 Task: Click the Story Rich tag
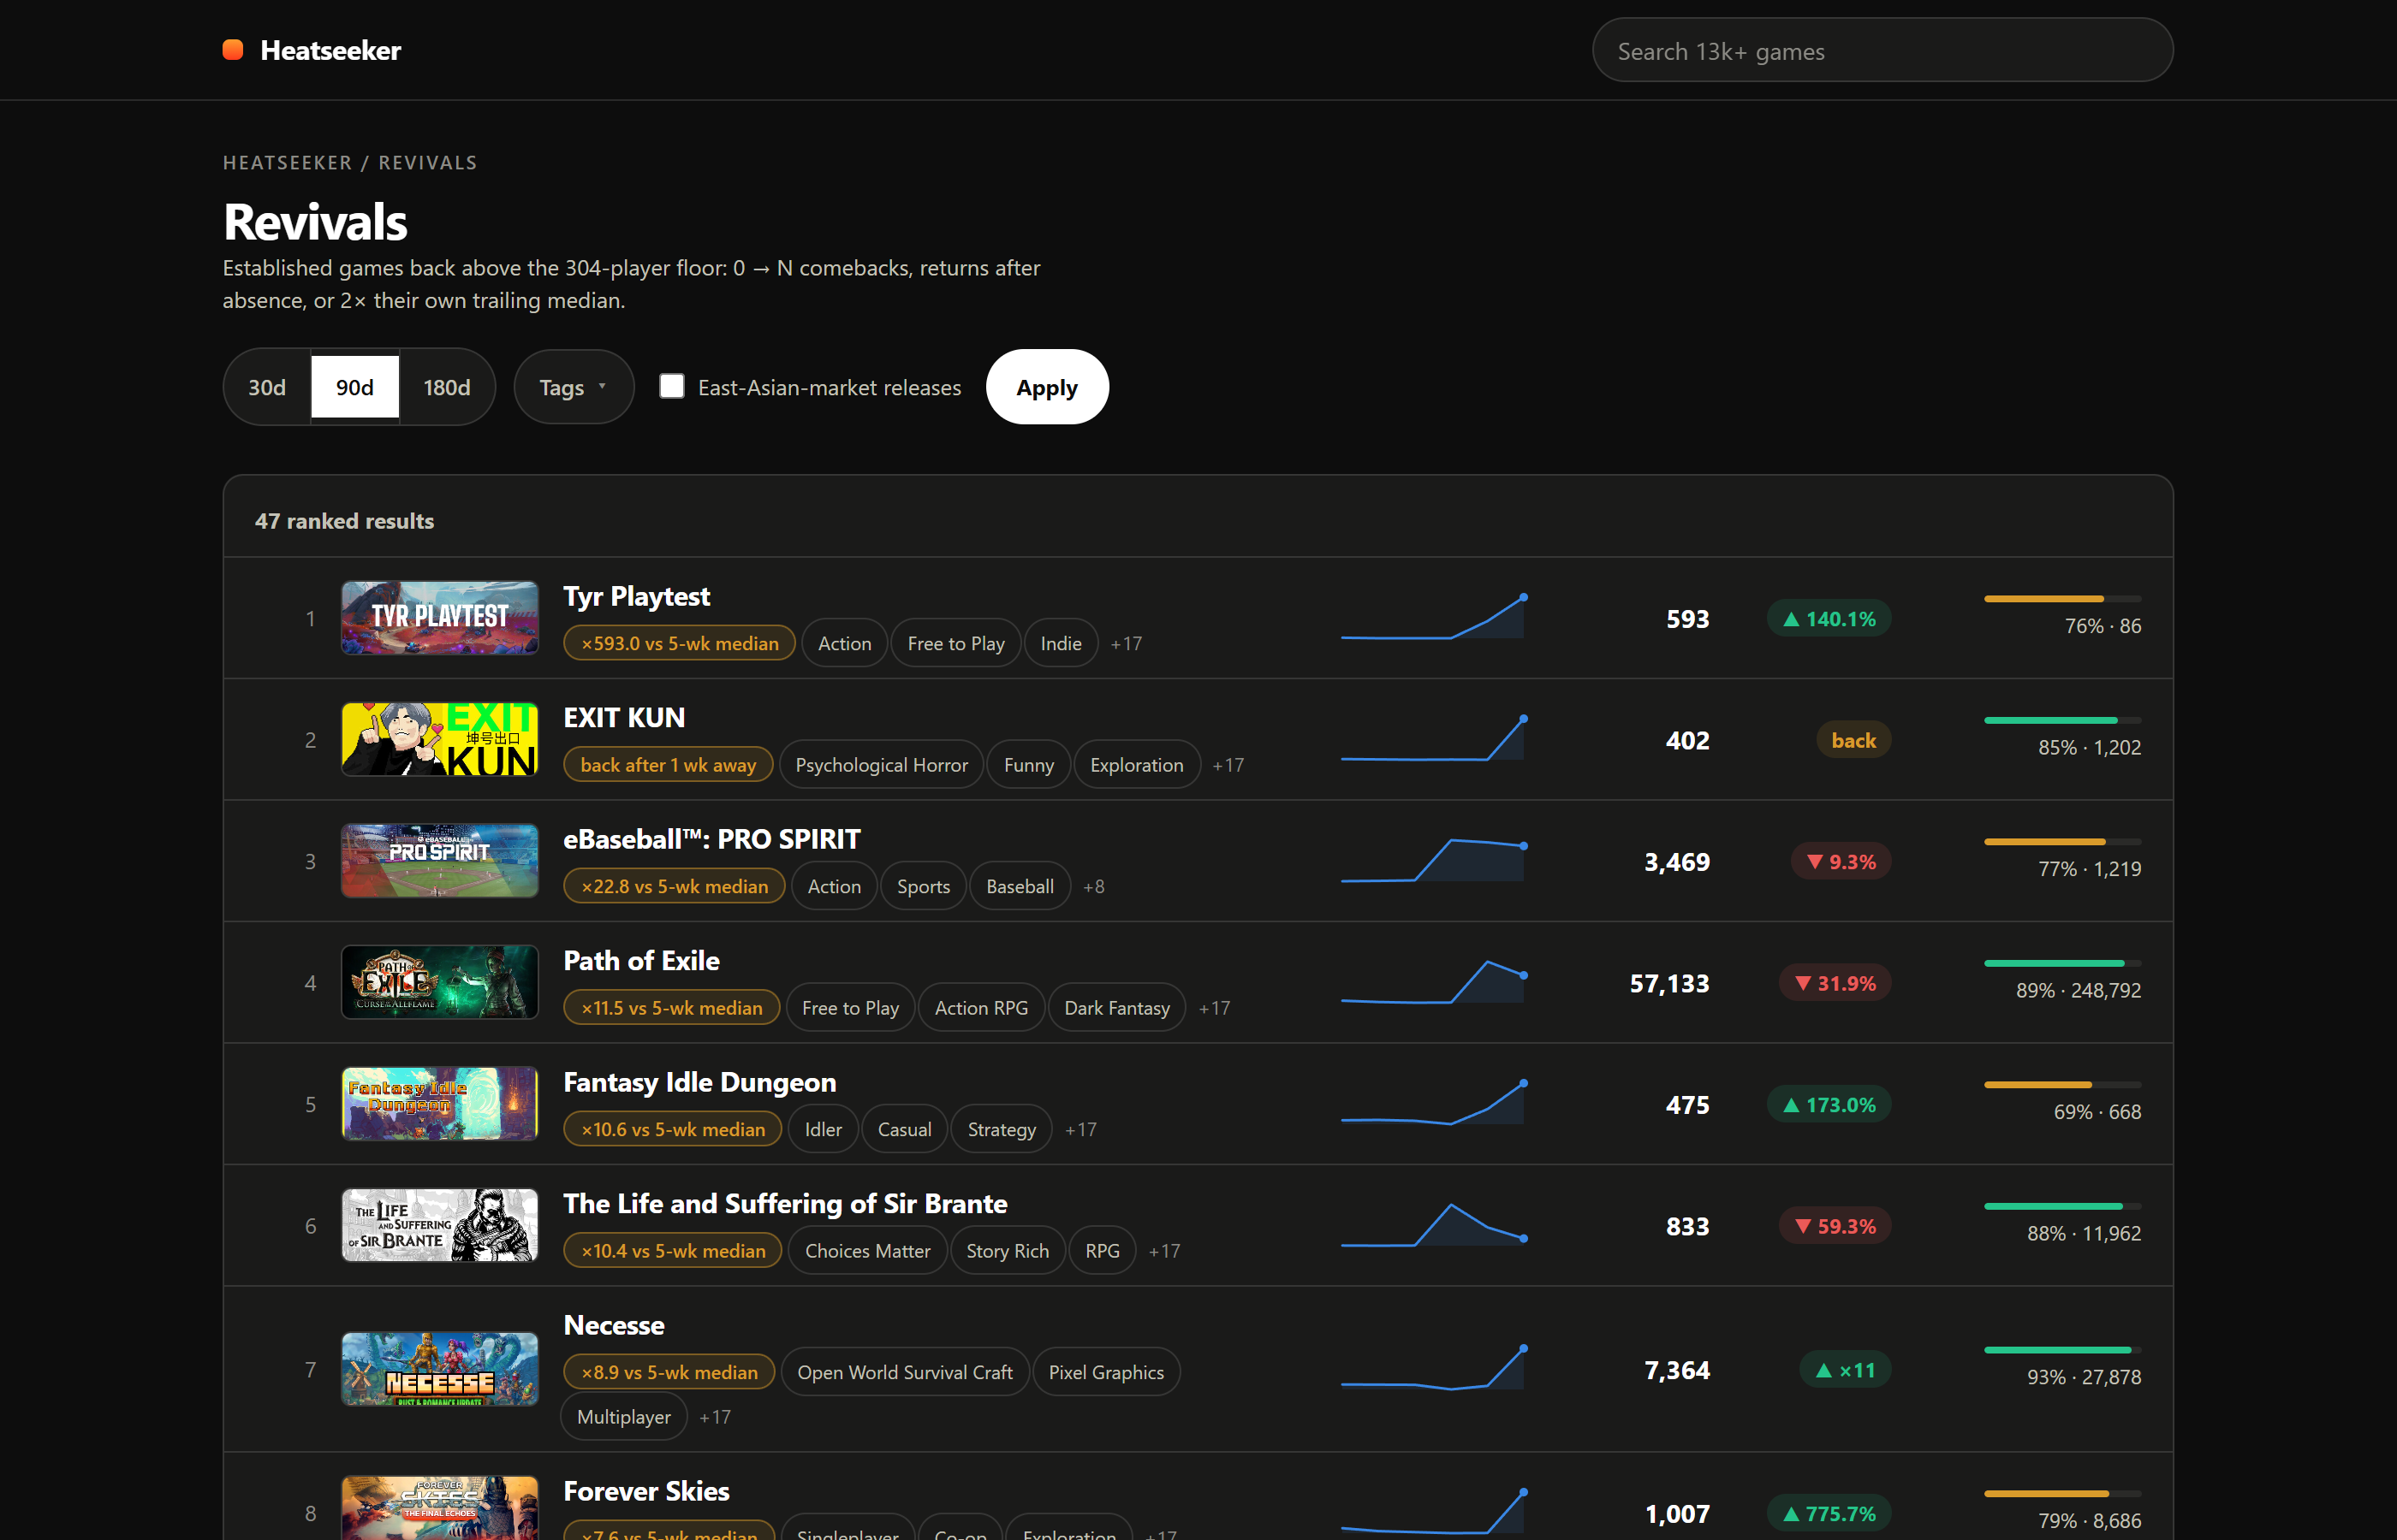(x=1008, y=1251)
